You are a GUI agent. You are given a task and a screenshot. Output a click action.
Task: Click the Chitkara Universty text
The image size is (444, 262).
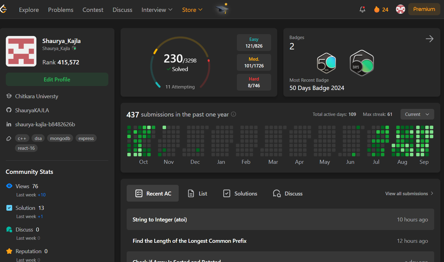click(37, 96)
